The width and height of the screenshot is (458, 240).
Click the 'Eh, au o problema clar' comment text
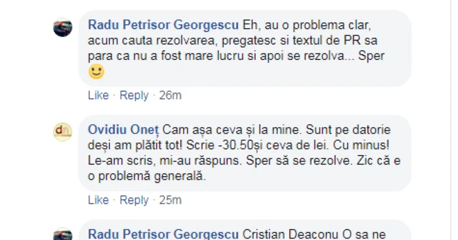307,25
